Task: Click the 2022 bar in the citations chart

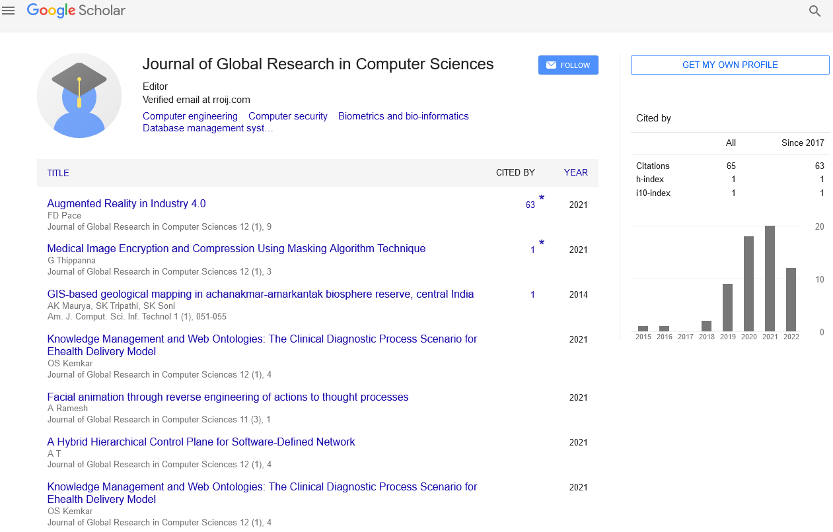Action: (x=791, y=300)
